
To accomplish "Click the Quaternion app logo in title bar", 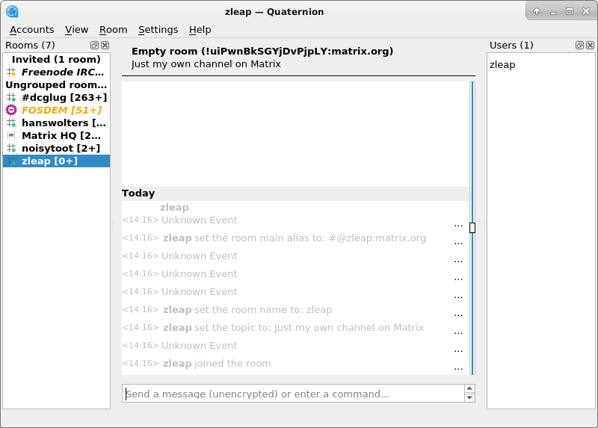I will point(12,11).
